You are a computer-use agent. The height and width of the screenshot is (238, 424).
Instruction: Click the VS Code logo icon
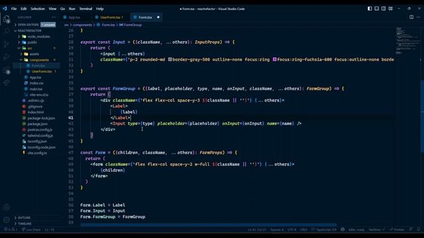coord(5,9)
